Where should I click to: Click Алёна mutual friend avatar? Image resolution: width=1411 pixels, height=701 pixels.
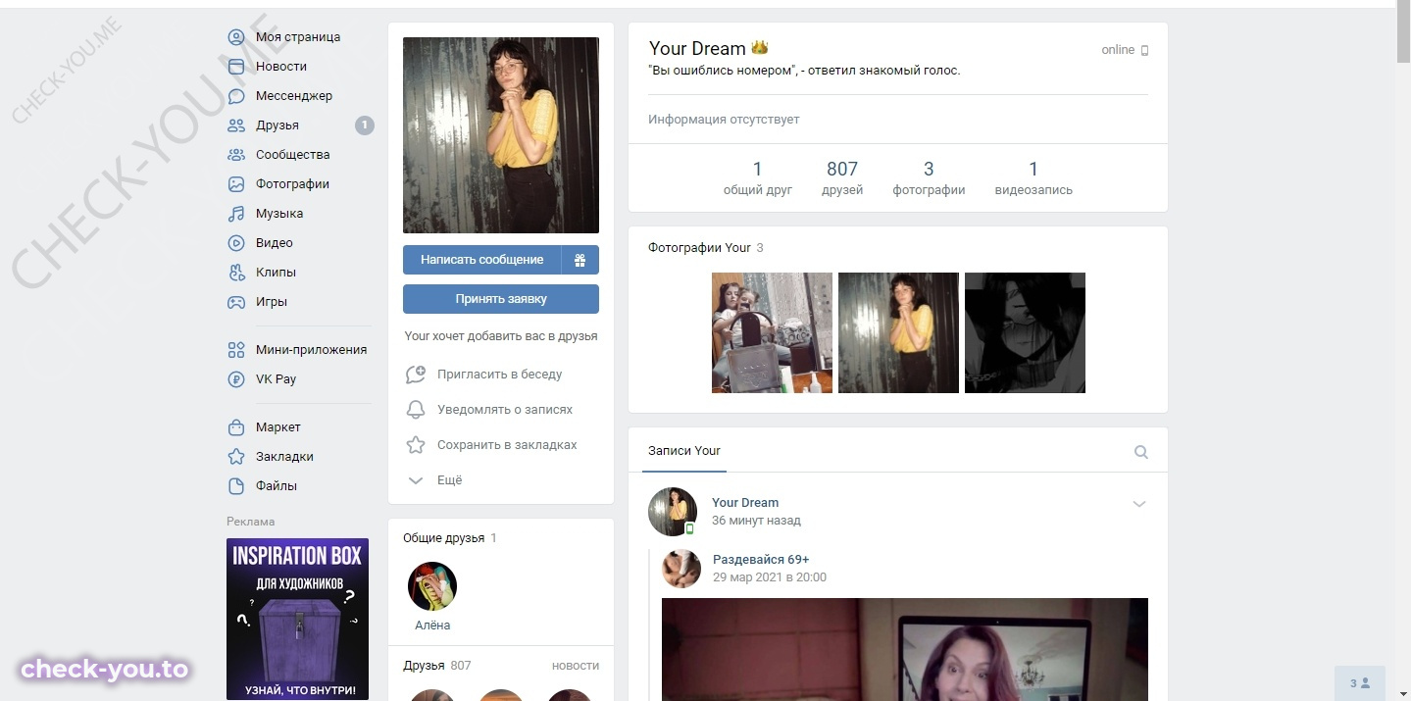tap(432, 586)
